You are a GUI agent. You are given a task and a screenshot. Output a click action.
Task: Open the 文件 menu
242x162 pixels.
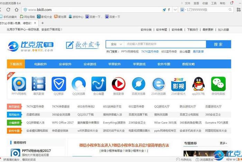pyautogui.click(x=187, y=3)
